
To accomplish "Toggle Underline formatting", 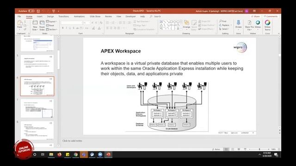I will tap(70, 28).
